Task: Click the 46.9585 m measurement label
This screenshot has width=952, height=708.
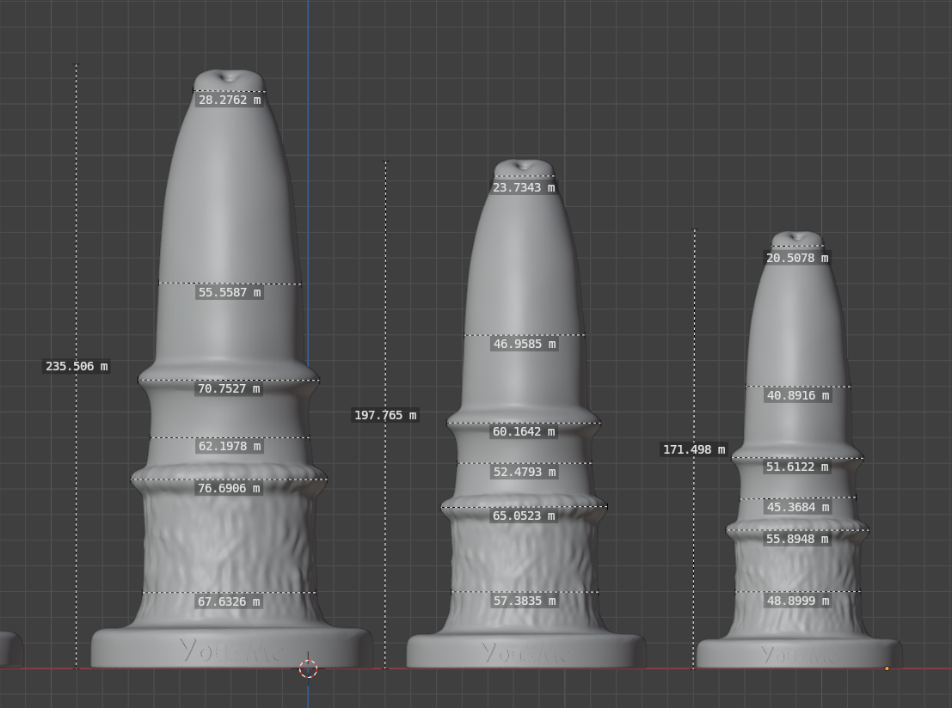Action: click(x=524, y=344)
